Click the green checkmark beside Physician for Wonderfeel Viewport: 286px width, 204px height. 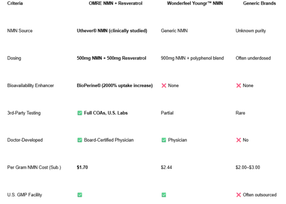tap(164, 140)
